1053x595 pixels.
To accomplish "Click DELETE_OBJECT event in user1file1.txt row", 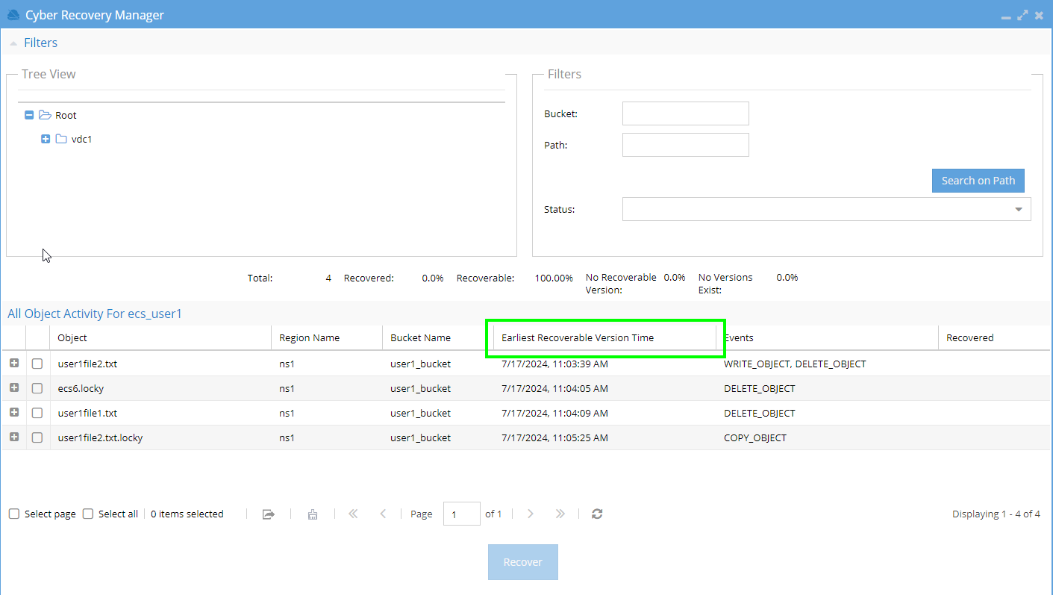I will (760, 414).
